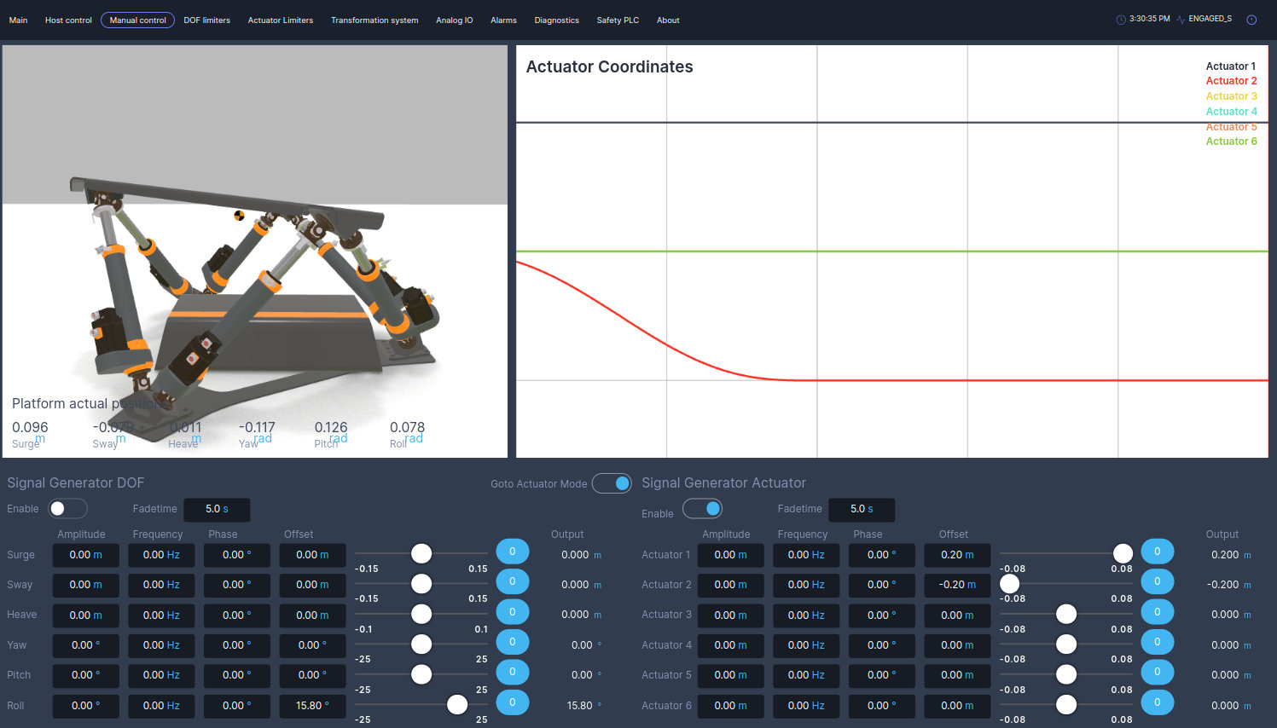
Task: Reset Actuator 1 offset with its zero button
Action: (x=1157, y=552)
